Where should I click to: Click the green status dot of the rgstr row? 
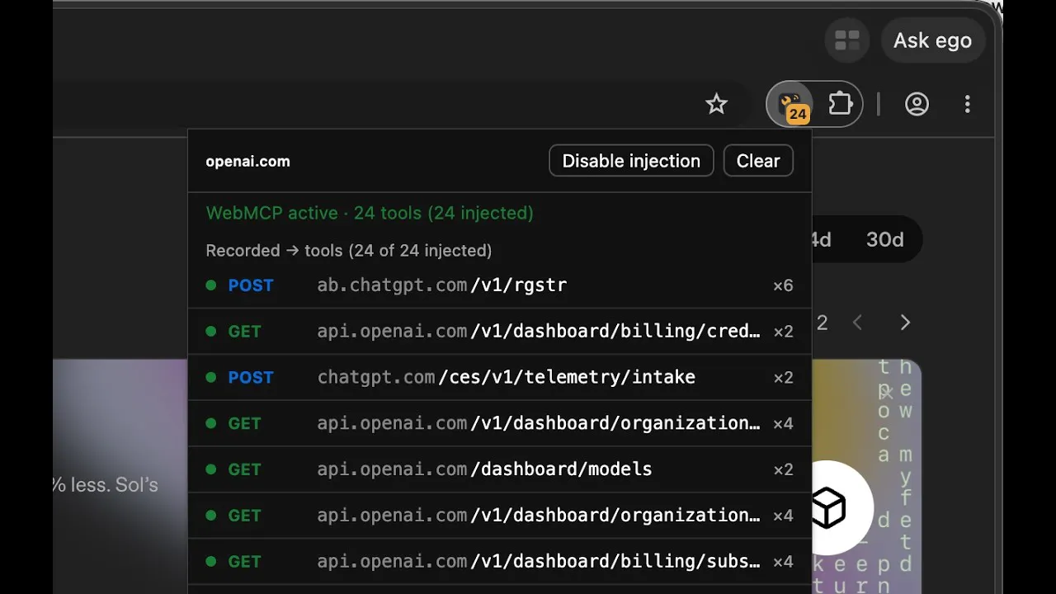pyautogui.click(x=211, y=285)
